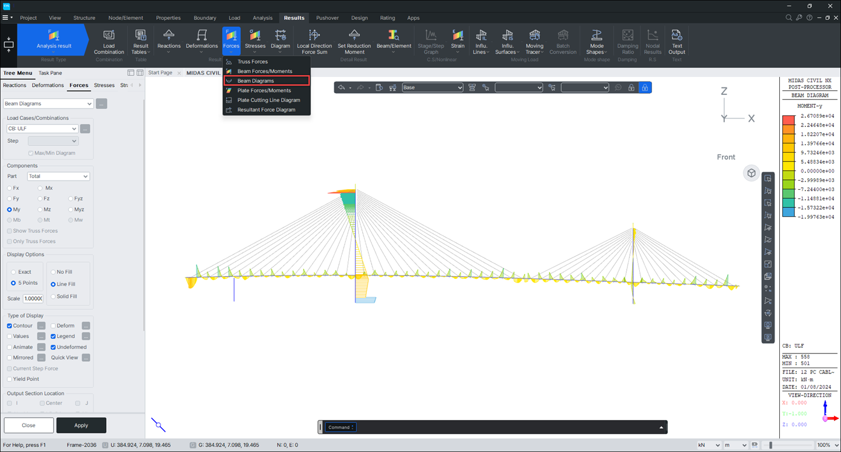Image resolution: width=841 pixels, height=452 pixels.
Task: Open the Load Combination ribbon tool
Action: [109, 42]
